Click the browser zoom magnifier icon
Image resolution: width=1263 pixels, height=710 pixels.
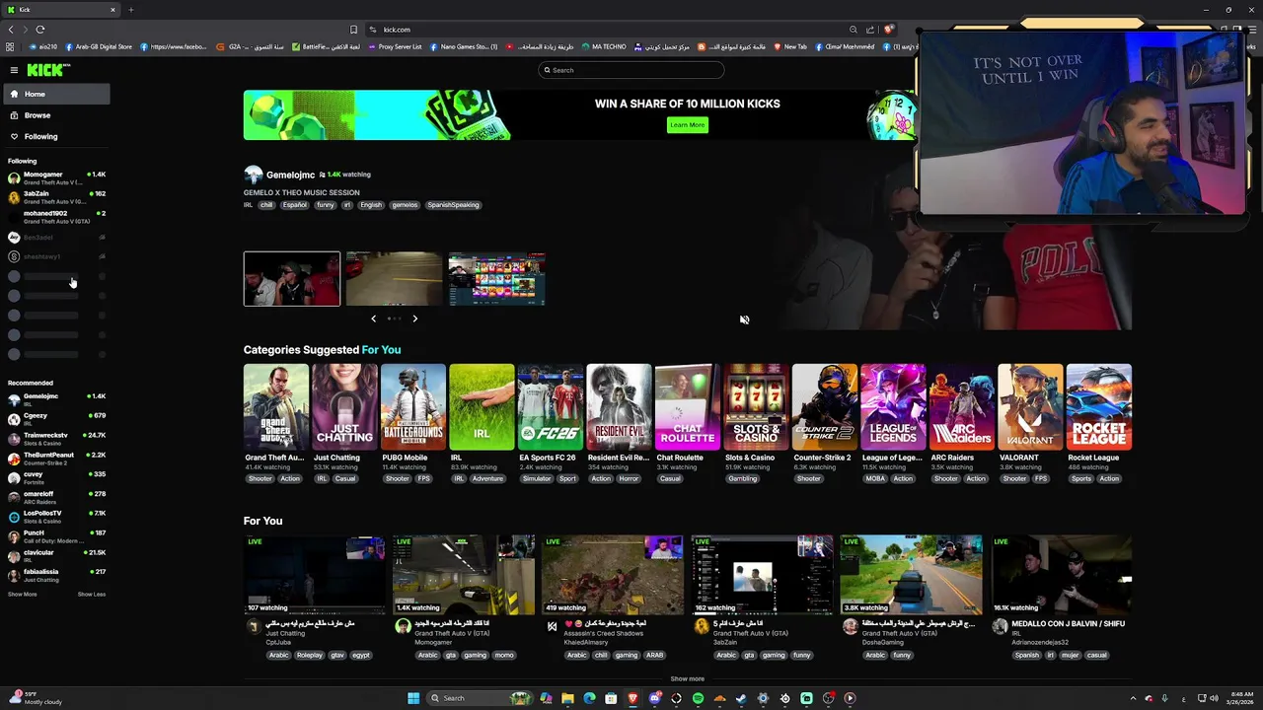click(x=854, y=30)
